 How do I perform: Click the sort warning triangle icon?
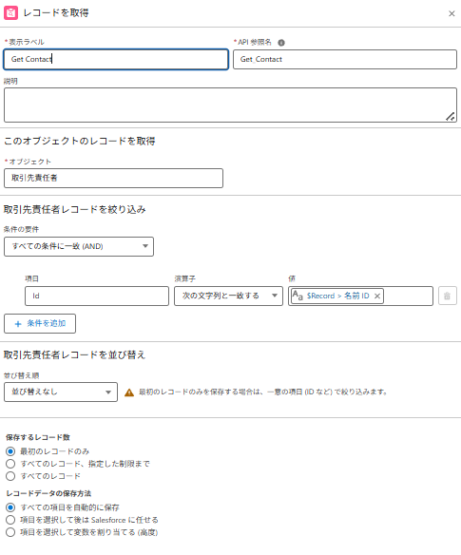pos(129,392)
